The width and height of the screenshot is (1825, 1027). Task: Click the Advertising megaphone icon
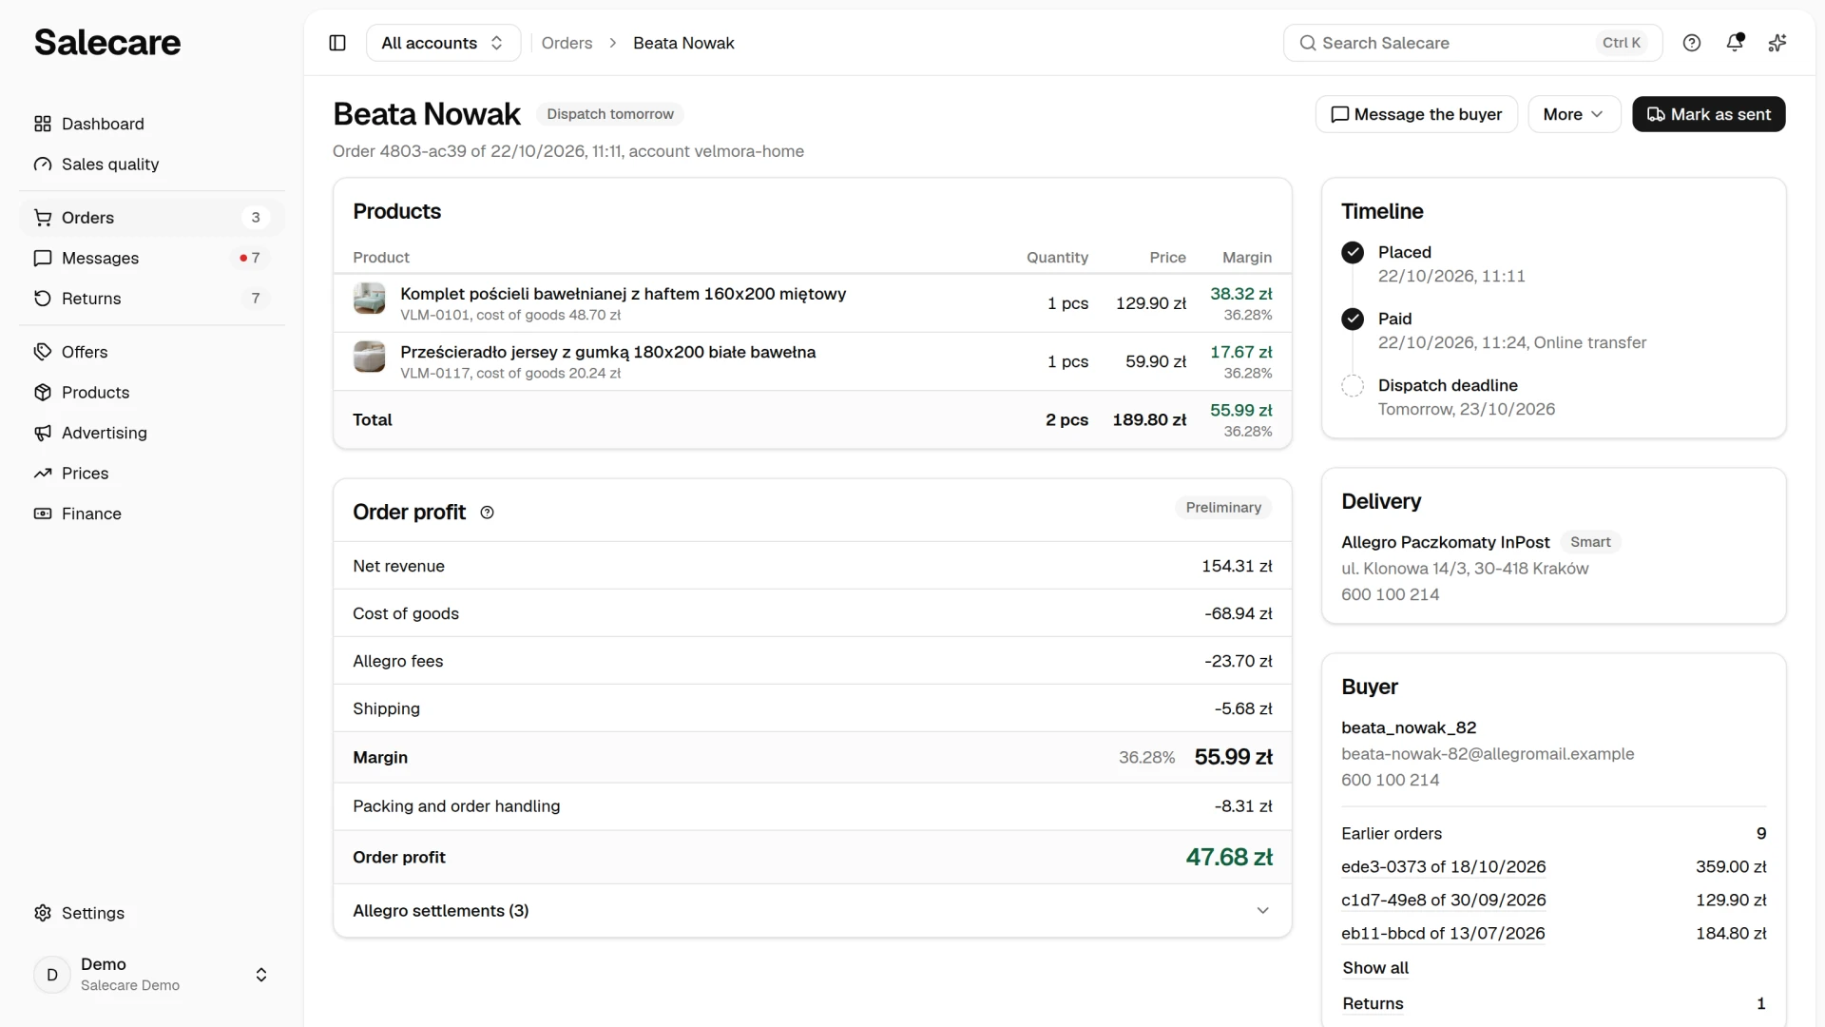(x=43, y=433)
